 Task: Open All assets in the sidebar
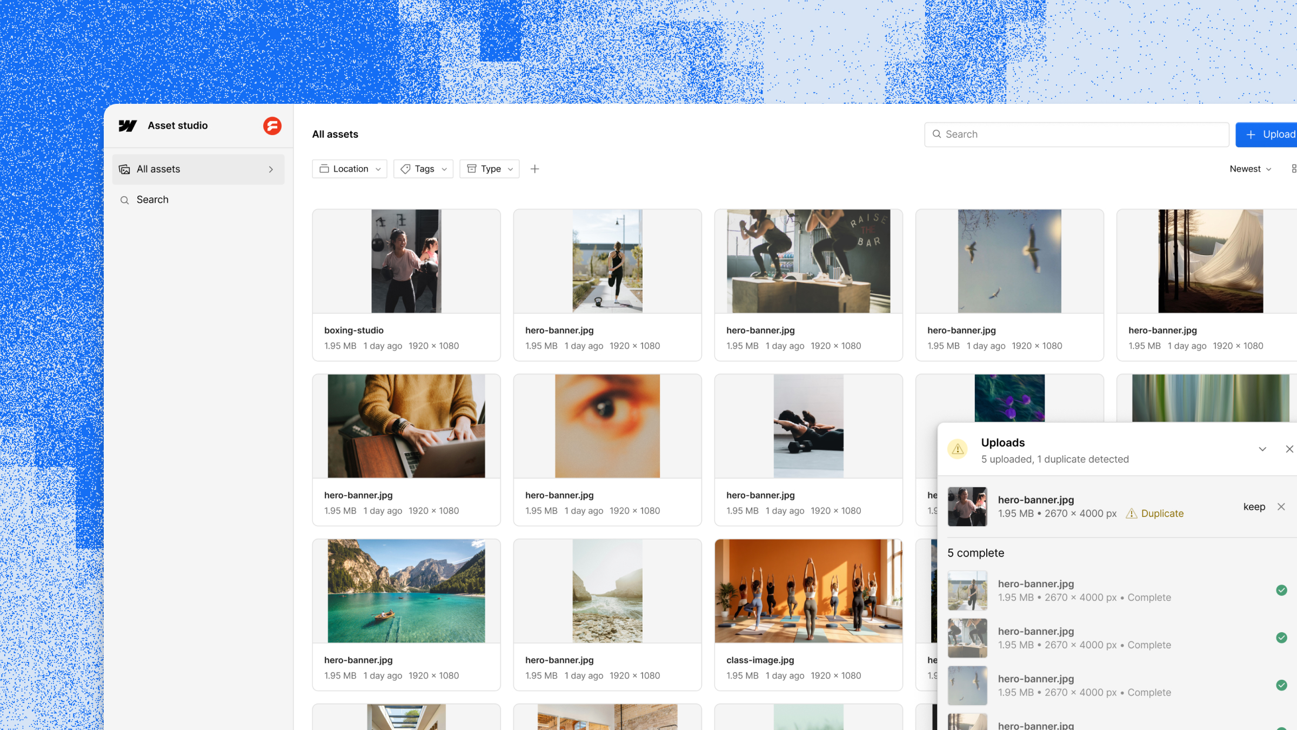pyautogui.click(x=198, y=169)
